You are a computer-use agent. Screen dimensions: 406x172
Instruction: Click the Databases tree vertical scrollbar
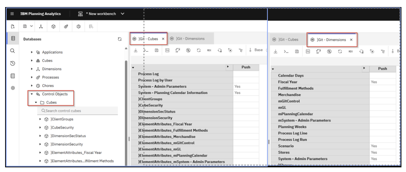126,98
